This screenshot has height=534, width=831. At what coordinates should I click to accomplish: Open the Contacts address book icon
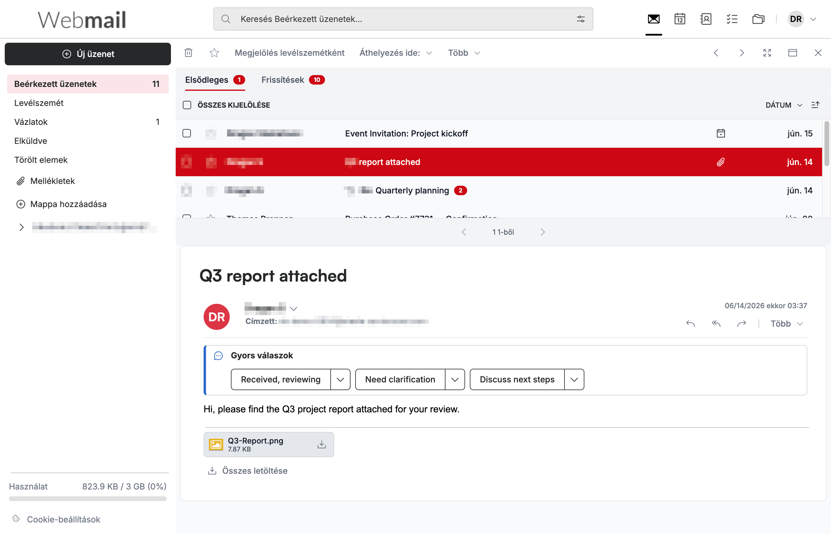tap(706, 19)
